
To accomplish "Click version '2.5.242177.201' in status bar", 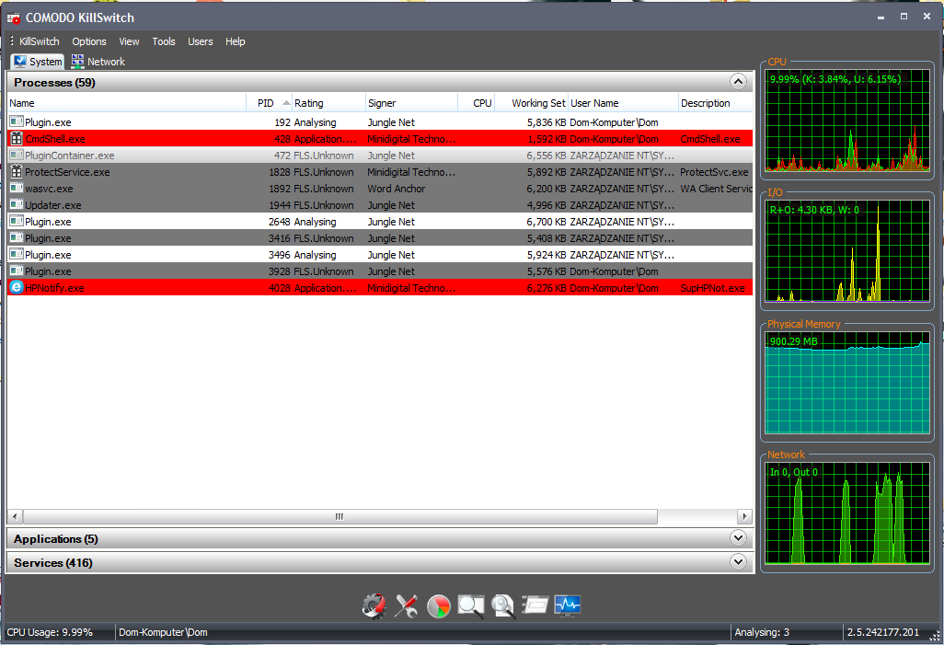I will coord(882,632).
